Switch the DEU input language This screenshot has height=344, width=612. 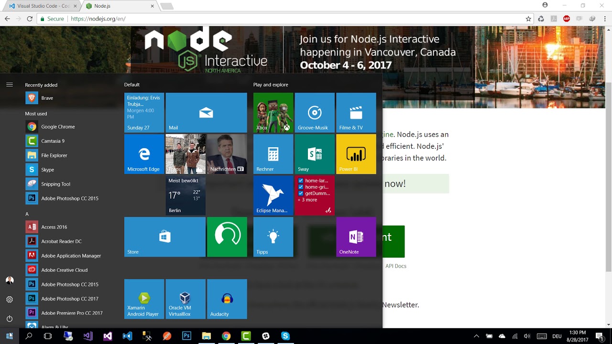557,336
